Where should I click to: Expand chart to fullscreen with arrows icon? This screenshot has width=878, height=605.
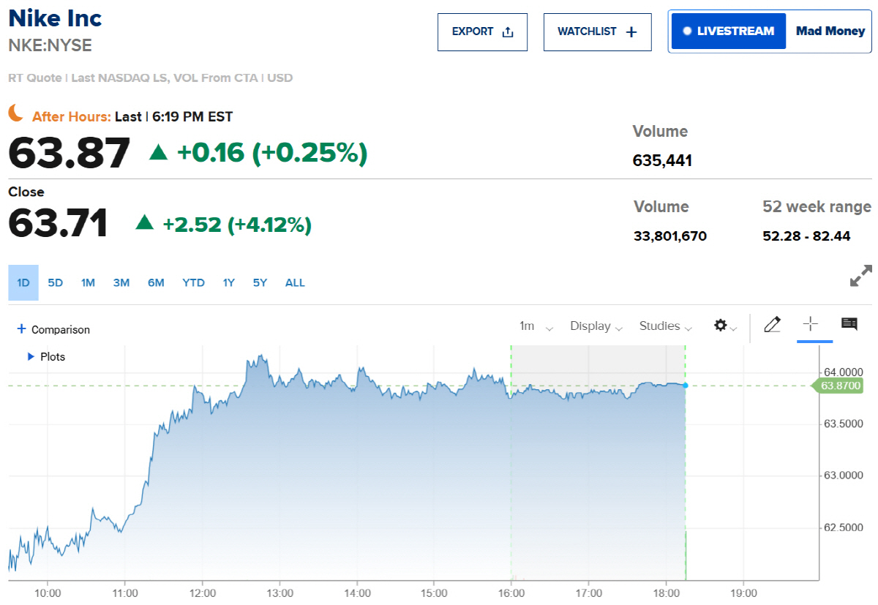(861, 277)
